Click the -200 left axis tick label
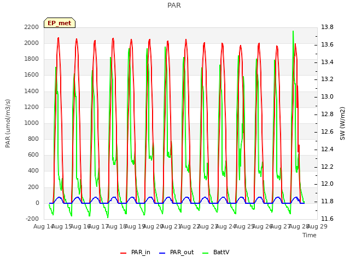350x263 pixels. point(32,219)
